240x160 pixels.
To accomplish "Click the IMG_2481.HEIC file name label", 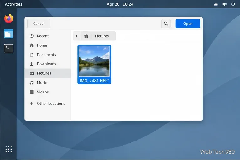I will [x=94, y=81].
